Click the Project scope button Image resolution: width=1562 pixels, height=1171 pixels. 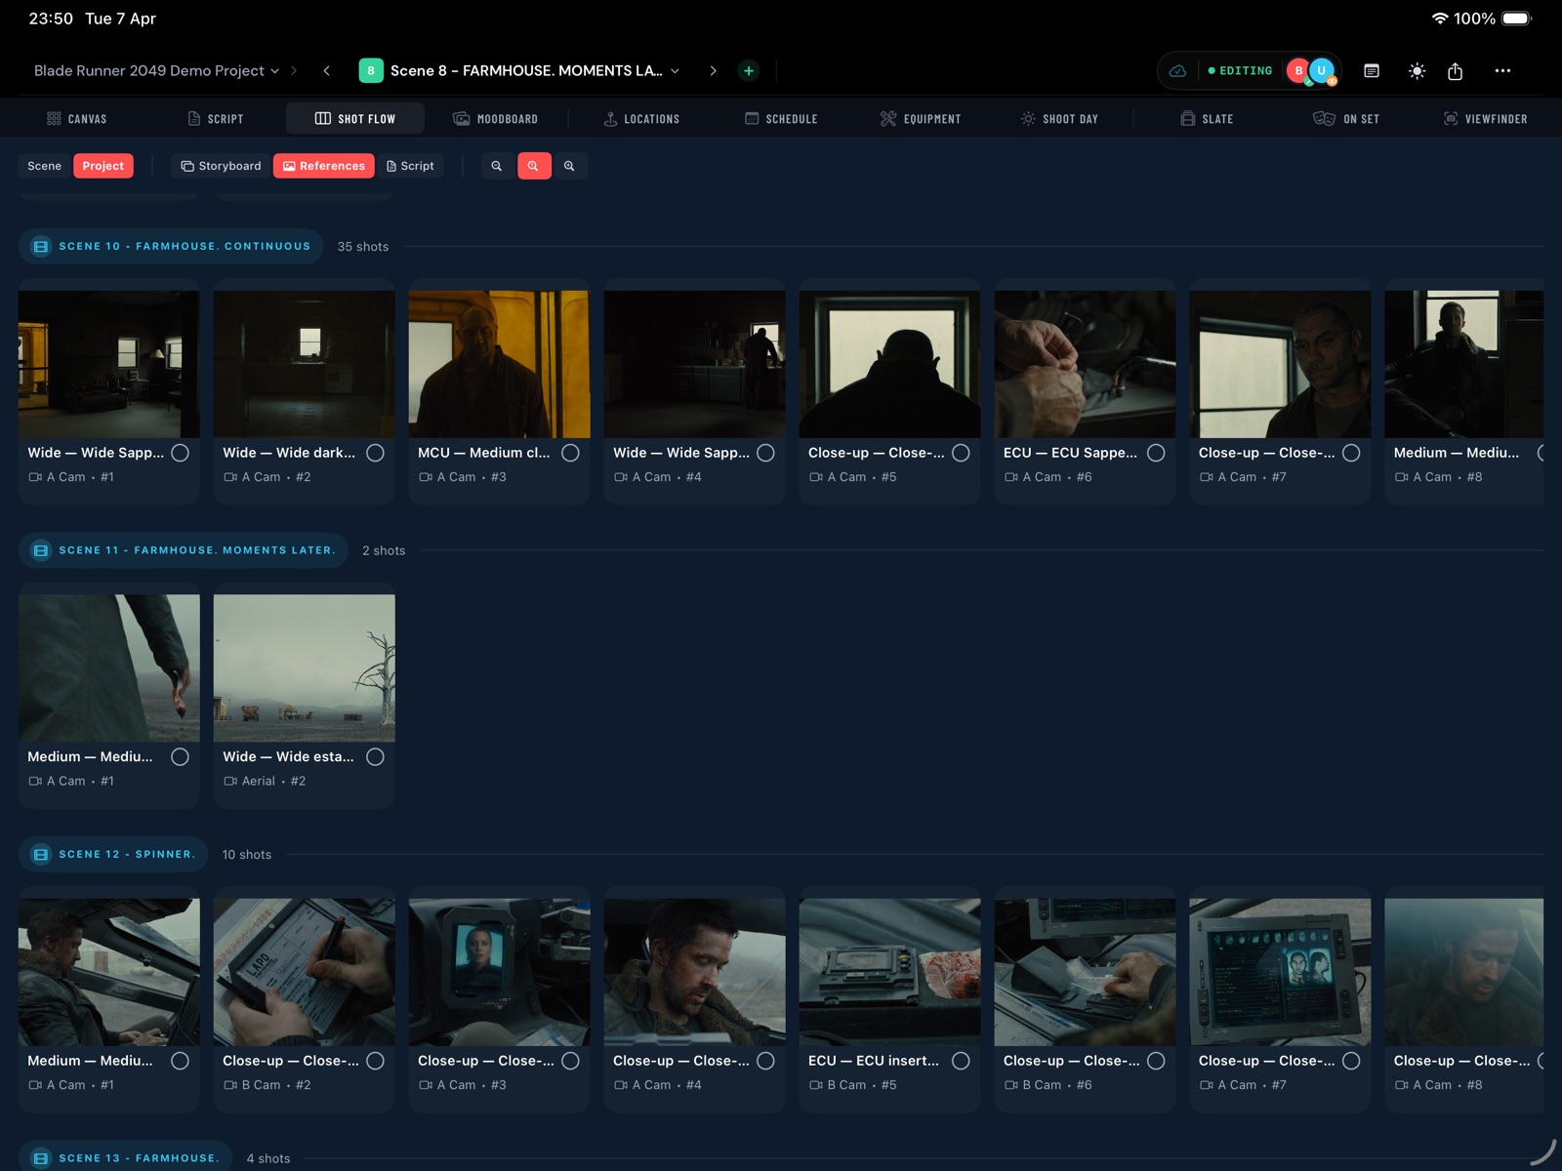[103, 165]
